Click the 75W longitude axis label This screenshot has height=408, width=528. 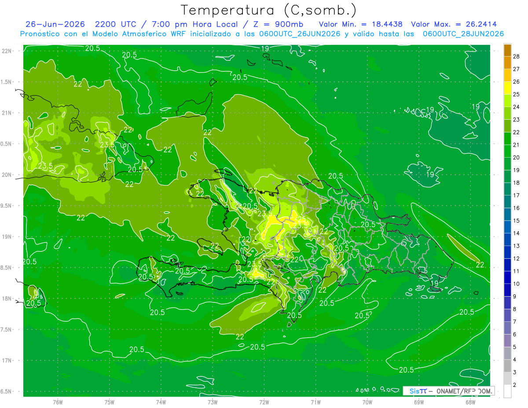(x=110, y=402)
